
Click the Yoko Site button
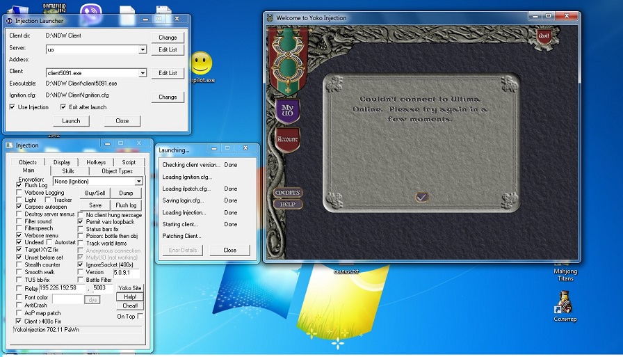(x=130, y=287)
